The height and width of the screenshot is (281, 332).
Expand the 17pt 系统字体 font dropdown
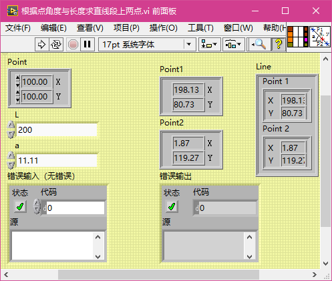click(x=189, y=45)
